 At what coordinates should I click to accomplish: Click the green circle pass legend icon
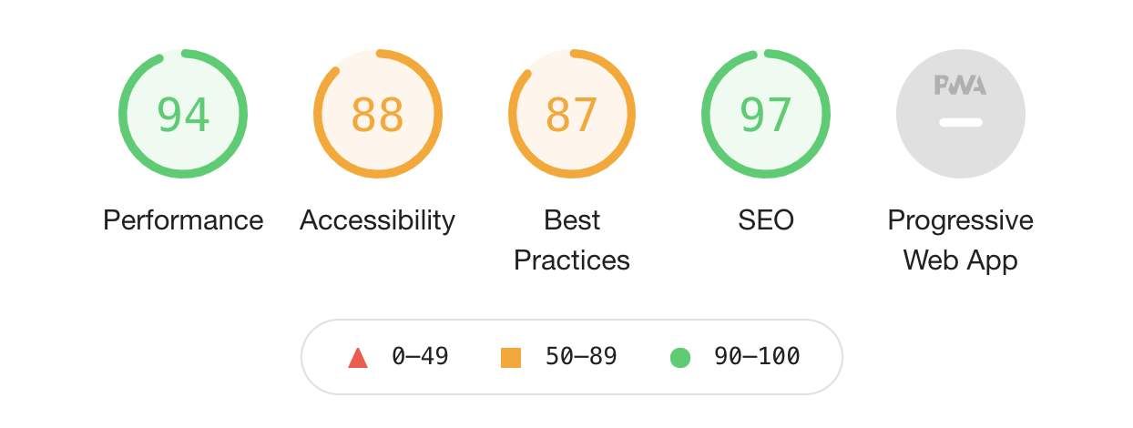pyautogui.click(x=680, y=358)
